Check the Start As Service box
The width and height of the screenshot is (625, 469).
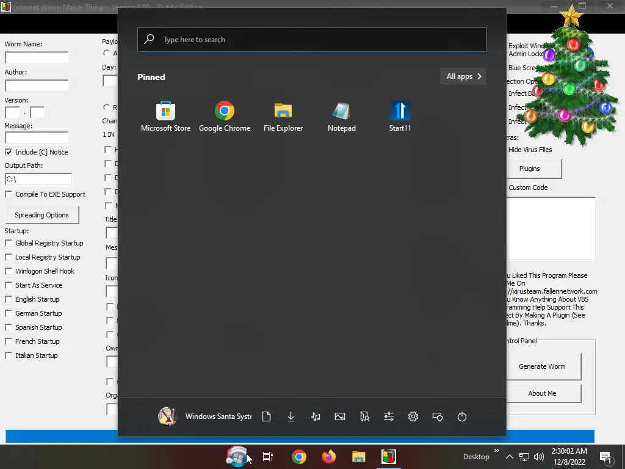pyautogui.click(x=9, y=285)
